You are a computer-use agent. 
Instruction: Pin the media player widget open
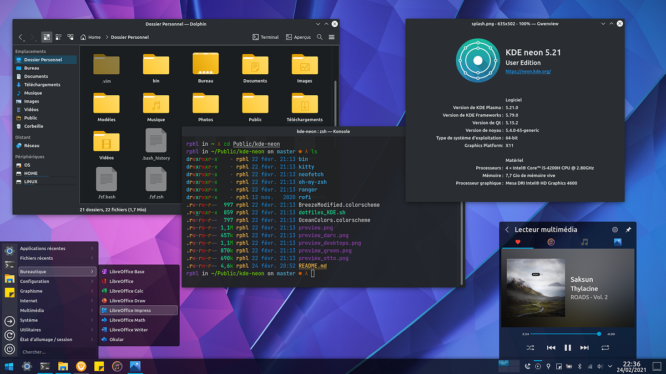(x=628, y=229)
